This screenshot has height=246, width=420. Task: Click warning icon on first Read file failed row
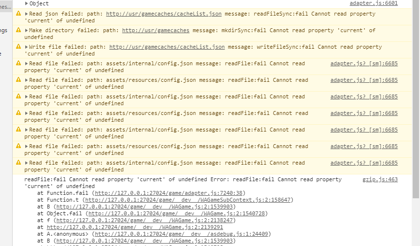tap(18, 63)
